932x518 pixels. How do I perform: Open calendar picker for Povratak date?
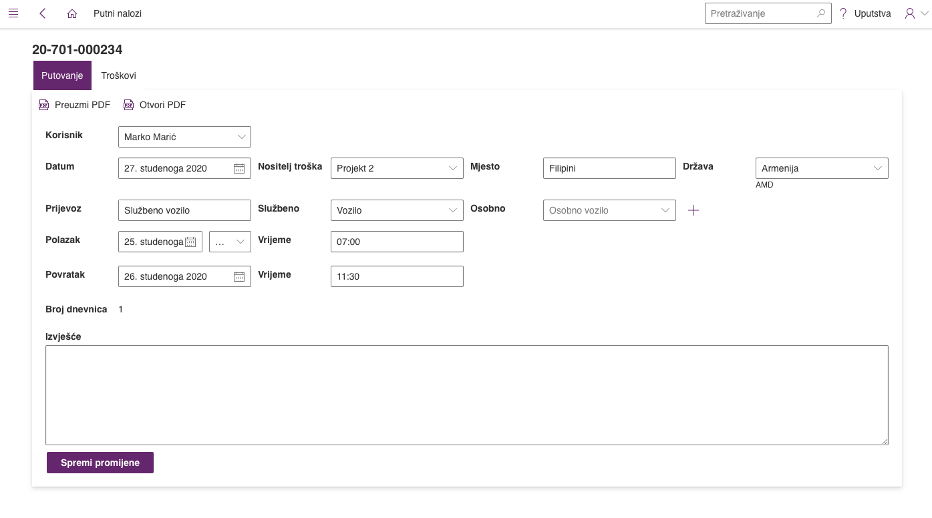[239, 277]
